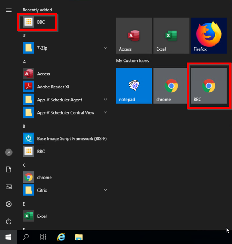
Task: Expand App-V Scheduler Central View chevron
Action: [x=105, y=112]
